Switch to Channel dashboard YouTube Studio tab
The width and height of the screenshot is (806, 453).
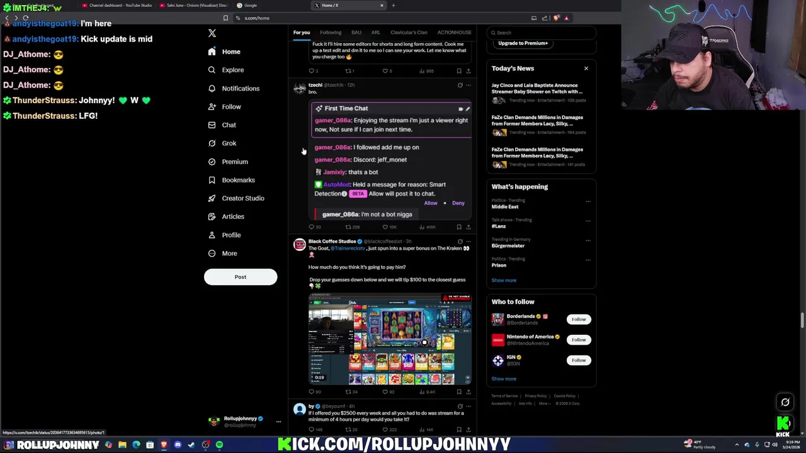tap(116, 5)
